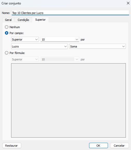Click the chevron arrow of Lucro dropdown
Viewport: 131px width, 150px height.
[x=65, y=46]
